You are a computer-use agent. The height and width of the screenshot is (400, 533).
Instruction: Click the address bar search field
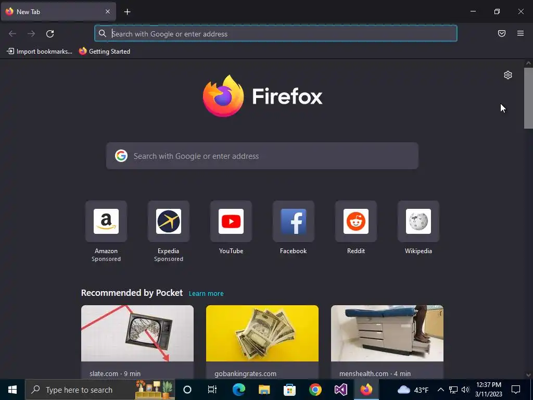coord(276,34)
